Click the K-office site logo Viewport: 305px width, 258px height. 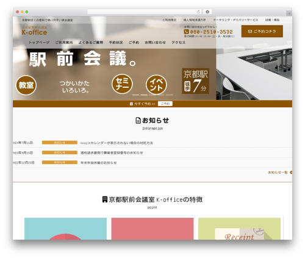(x=35, y=30)
